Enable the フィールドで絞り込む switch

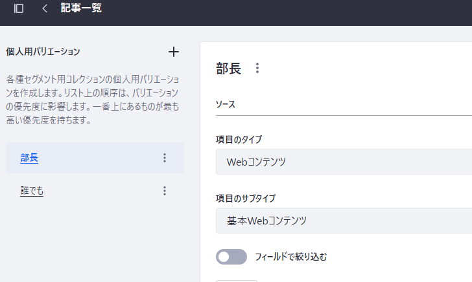[231, 257]
